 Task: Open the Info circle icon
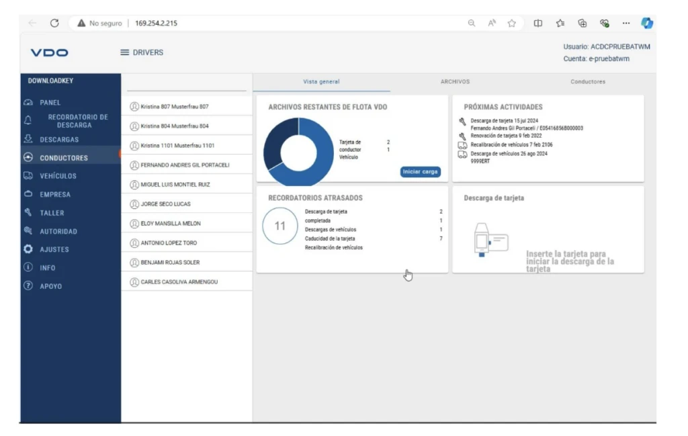(28, 267)
